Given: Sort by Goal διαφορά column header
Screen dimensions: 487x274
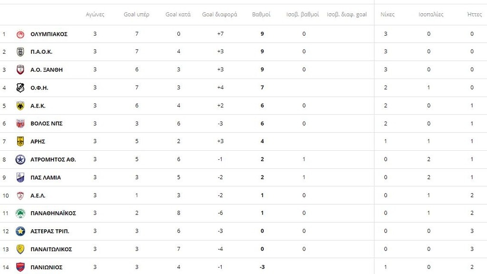Looking at the screenshot, I should coord(219,14).
